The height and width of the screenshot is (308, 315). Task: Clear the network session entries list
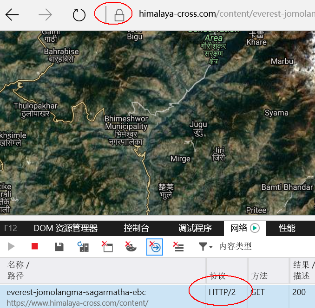point(178,247)
